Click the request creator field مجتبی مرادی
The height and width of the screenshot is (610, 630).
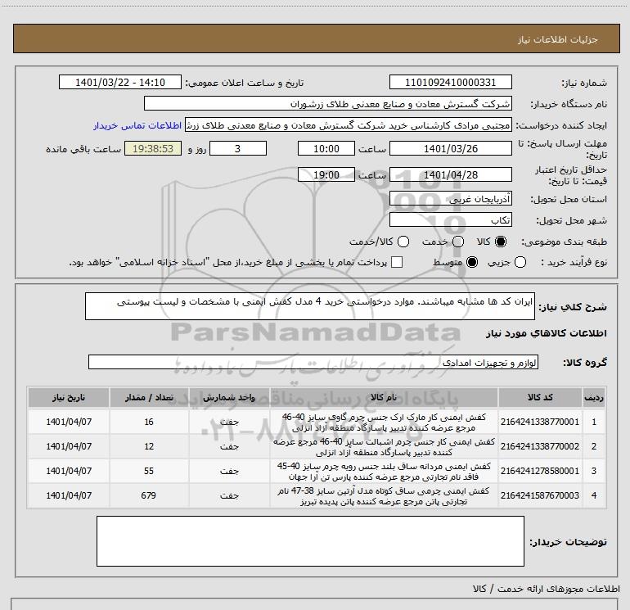click(x=349, y=125)
